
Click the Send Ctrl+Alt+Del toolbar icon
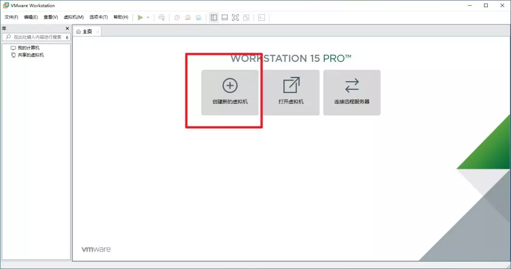[x=162, y=17]
